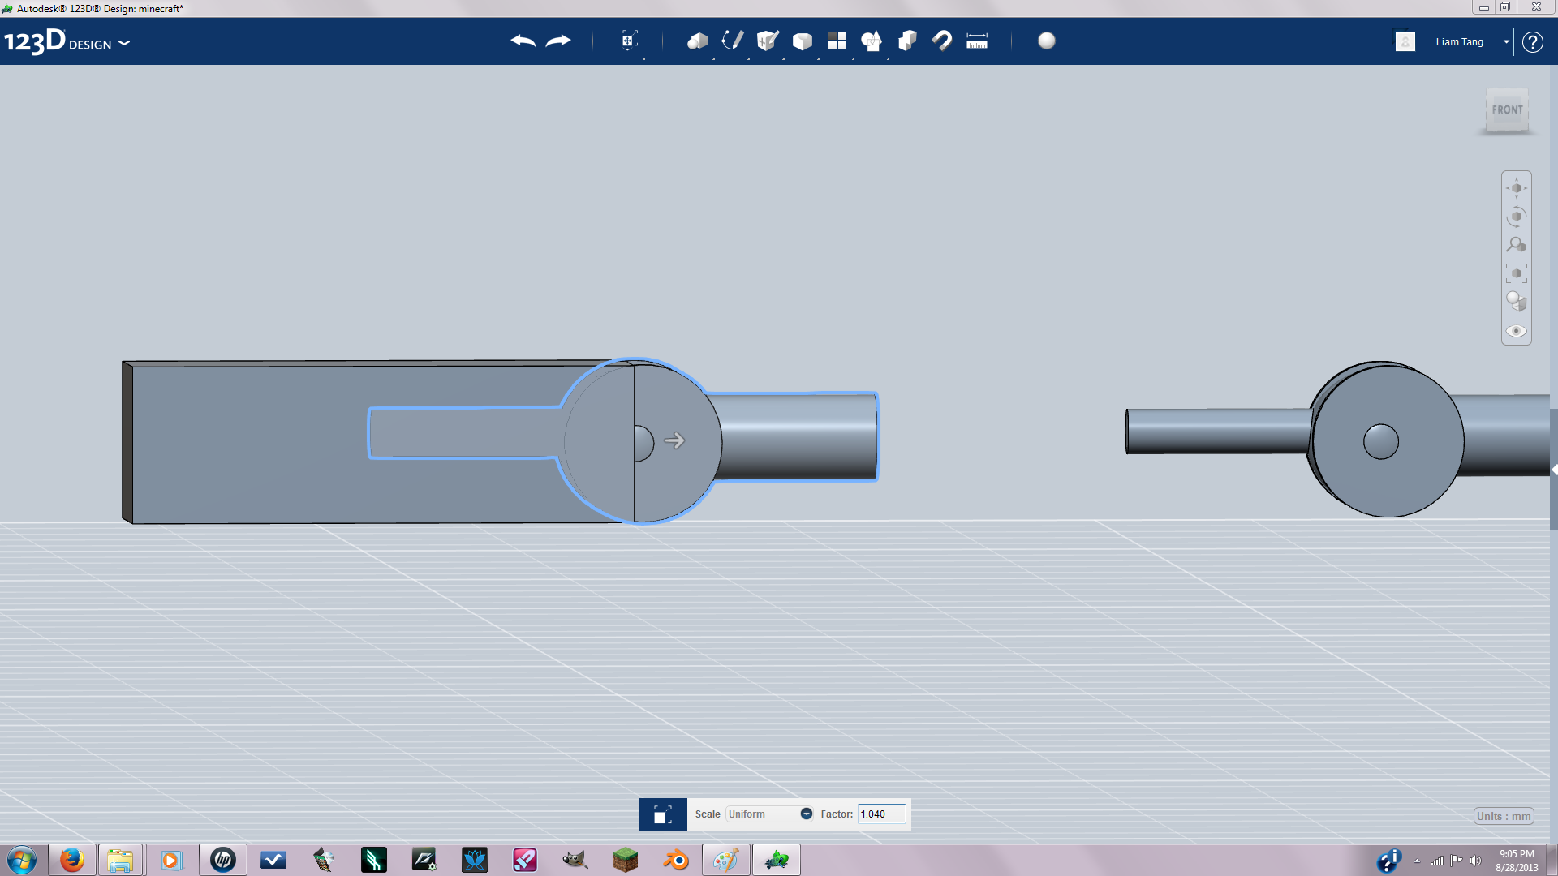
Task: Open the Grouping tool
Action: [872, 41]
